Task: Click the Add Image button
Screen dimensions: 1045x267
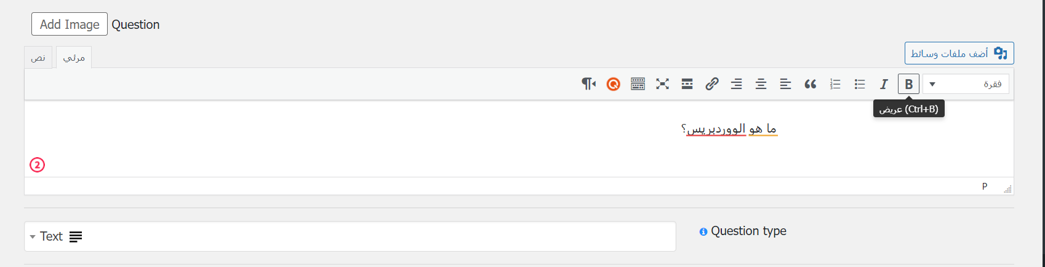Action: [70, 25]
